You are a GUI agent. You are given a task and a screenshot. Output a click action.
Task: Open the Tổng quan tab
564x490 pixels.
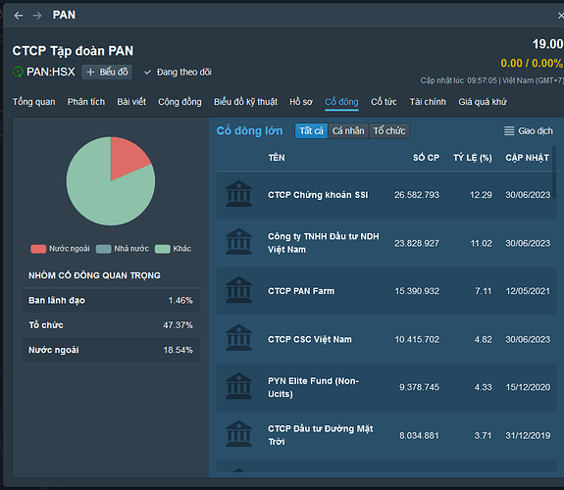(34, 102)
